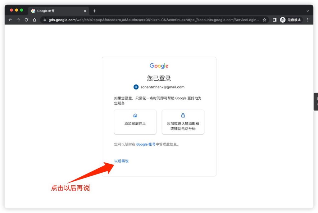
Task: Bookmark this page with star icon
Action: [x=264, y=20]
